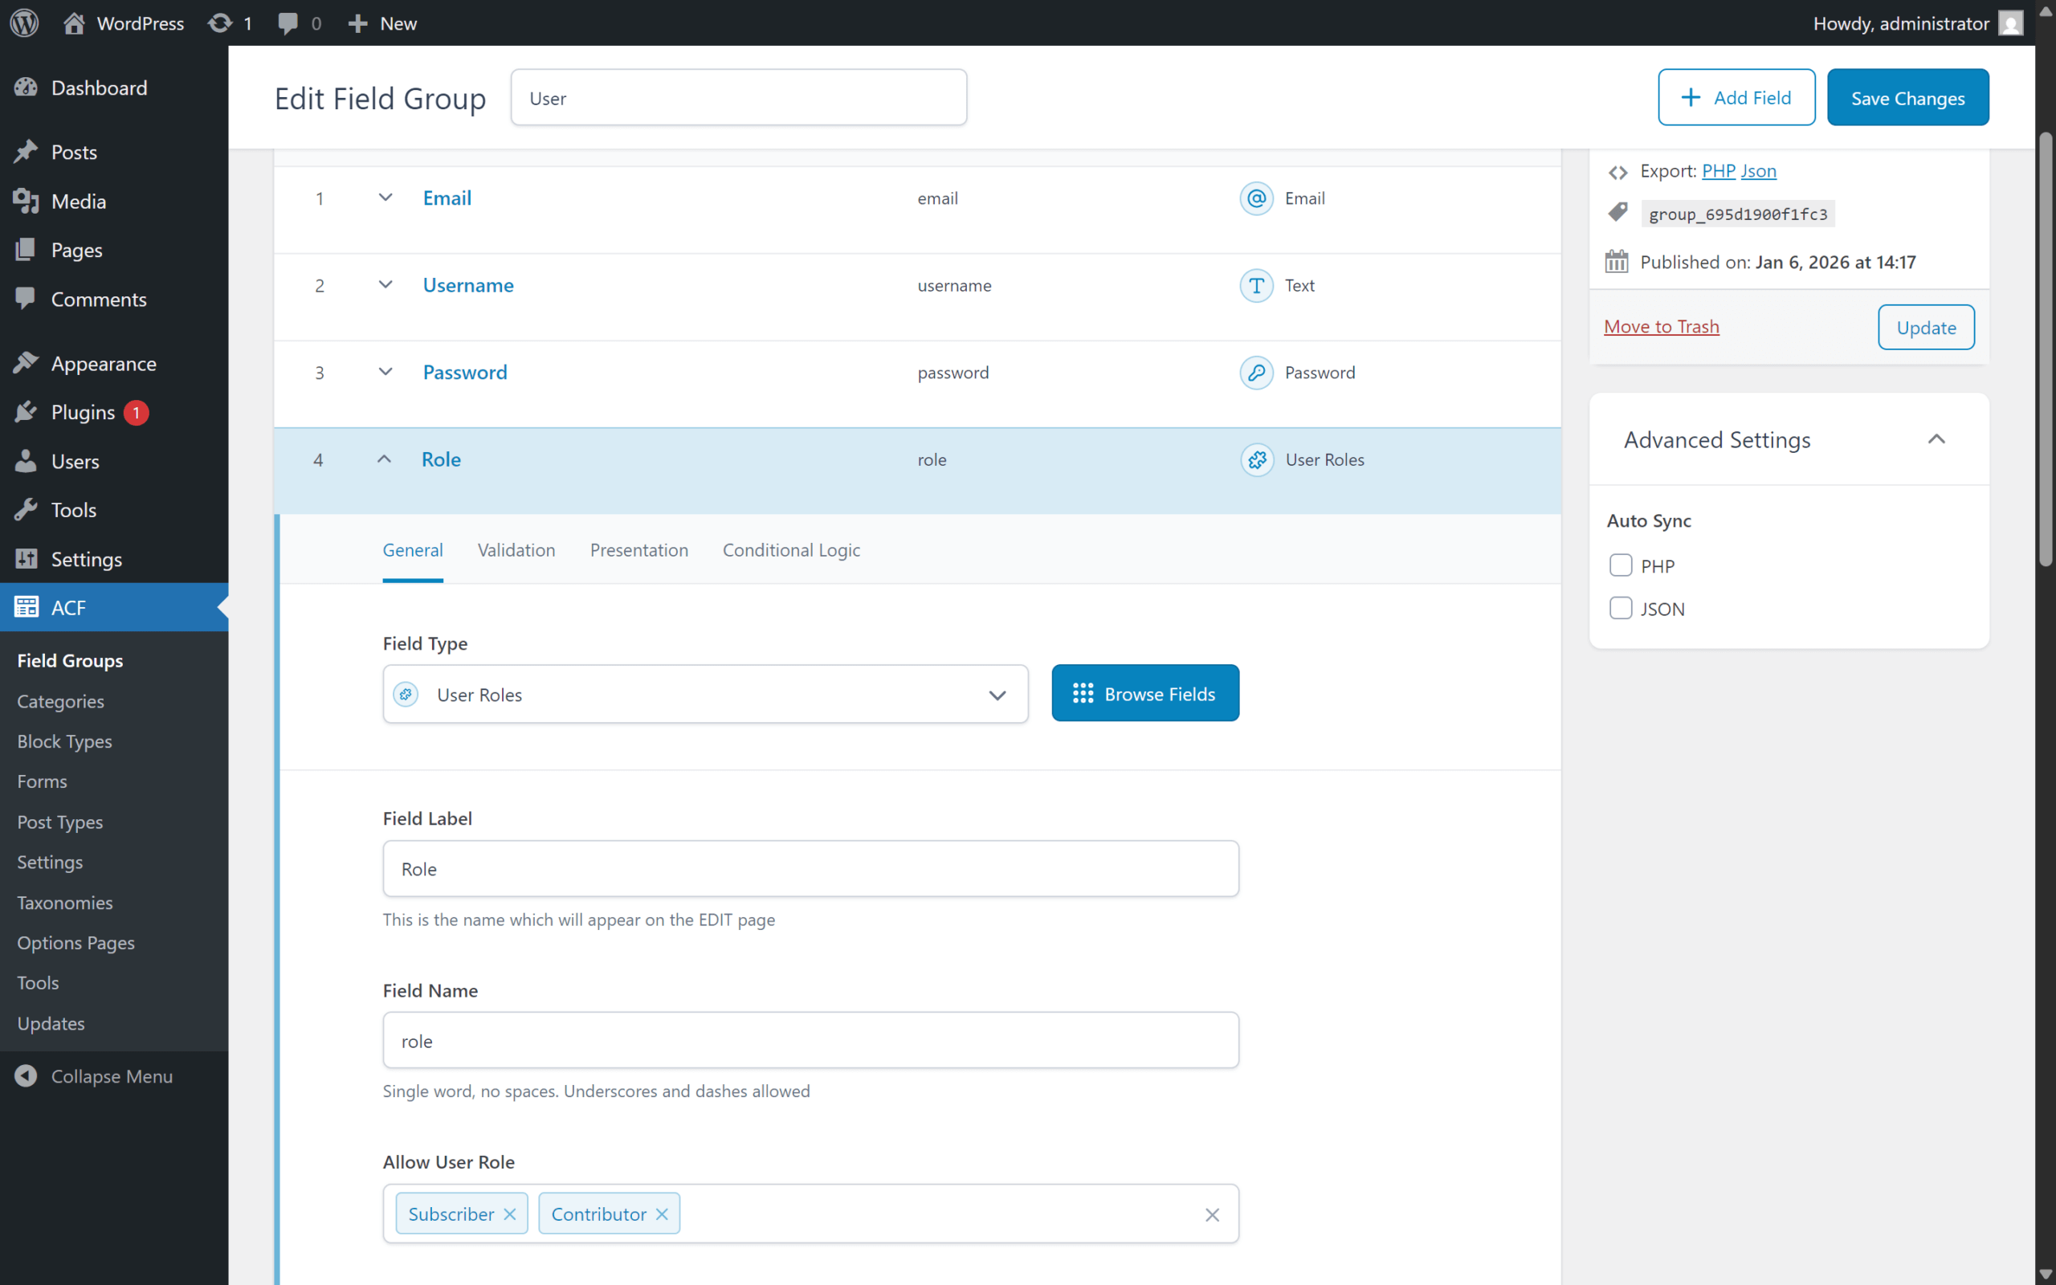The width and height of the screenshot is (2056, 1285).
Task: Open the ACF sidebar menu icon
Action: pyautogui.click(x=27, y=607)
